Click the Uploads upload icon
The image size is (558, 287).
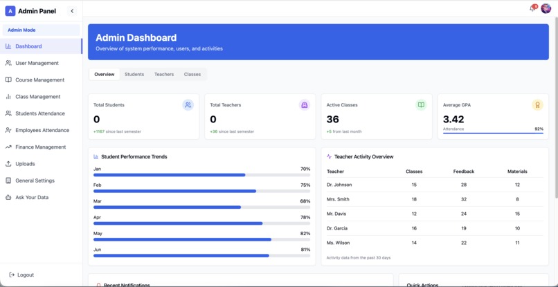8,164
